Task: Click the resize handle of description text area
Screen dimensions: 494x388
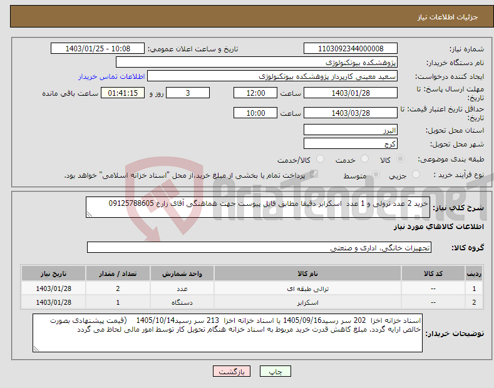Action: pyautogui.click(x=90, y=214)
